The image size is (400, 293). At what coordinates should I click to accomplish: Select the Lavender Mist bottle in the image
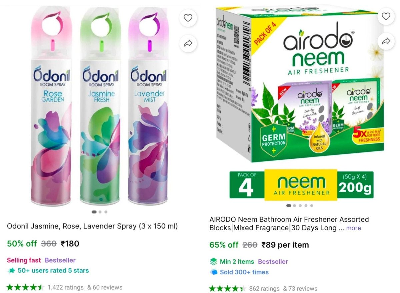click(x=147, y=133)
